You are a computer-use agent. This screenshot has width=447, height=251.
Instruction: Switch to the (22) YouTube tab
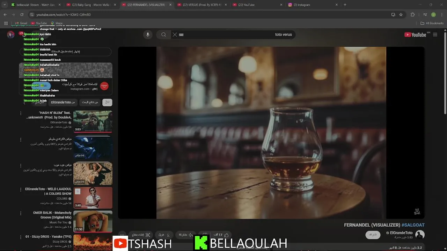tap(257, 5)
